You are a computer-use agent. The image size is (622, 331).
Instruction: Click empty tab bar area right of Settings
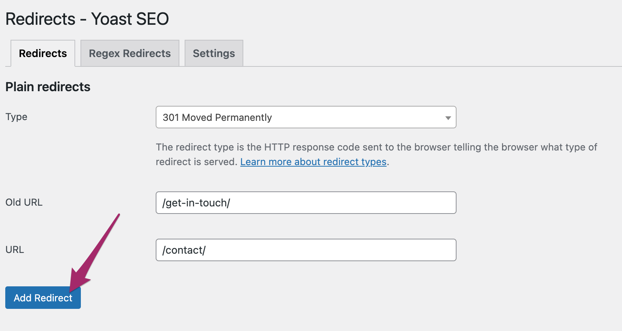click(x=414, y=53)
